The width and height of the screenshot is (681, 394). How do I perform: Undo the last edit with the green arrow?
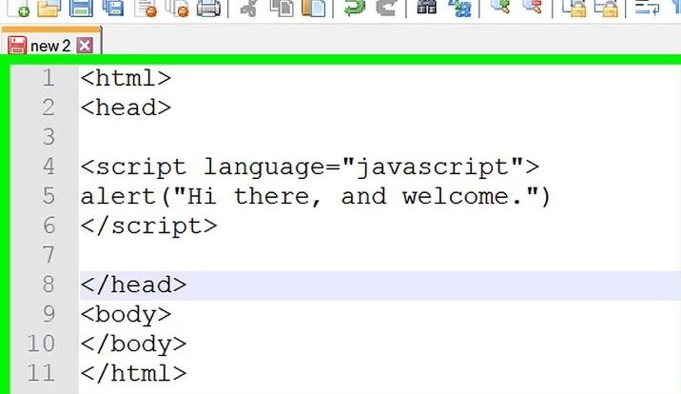pyautogui.click(x=354, y=8)
